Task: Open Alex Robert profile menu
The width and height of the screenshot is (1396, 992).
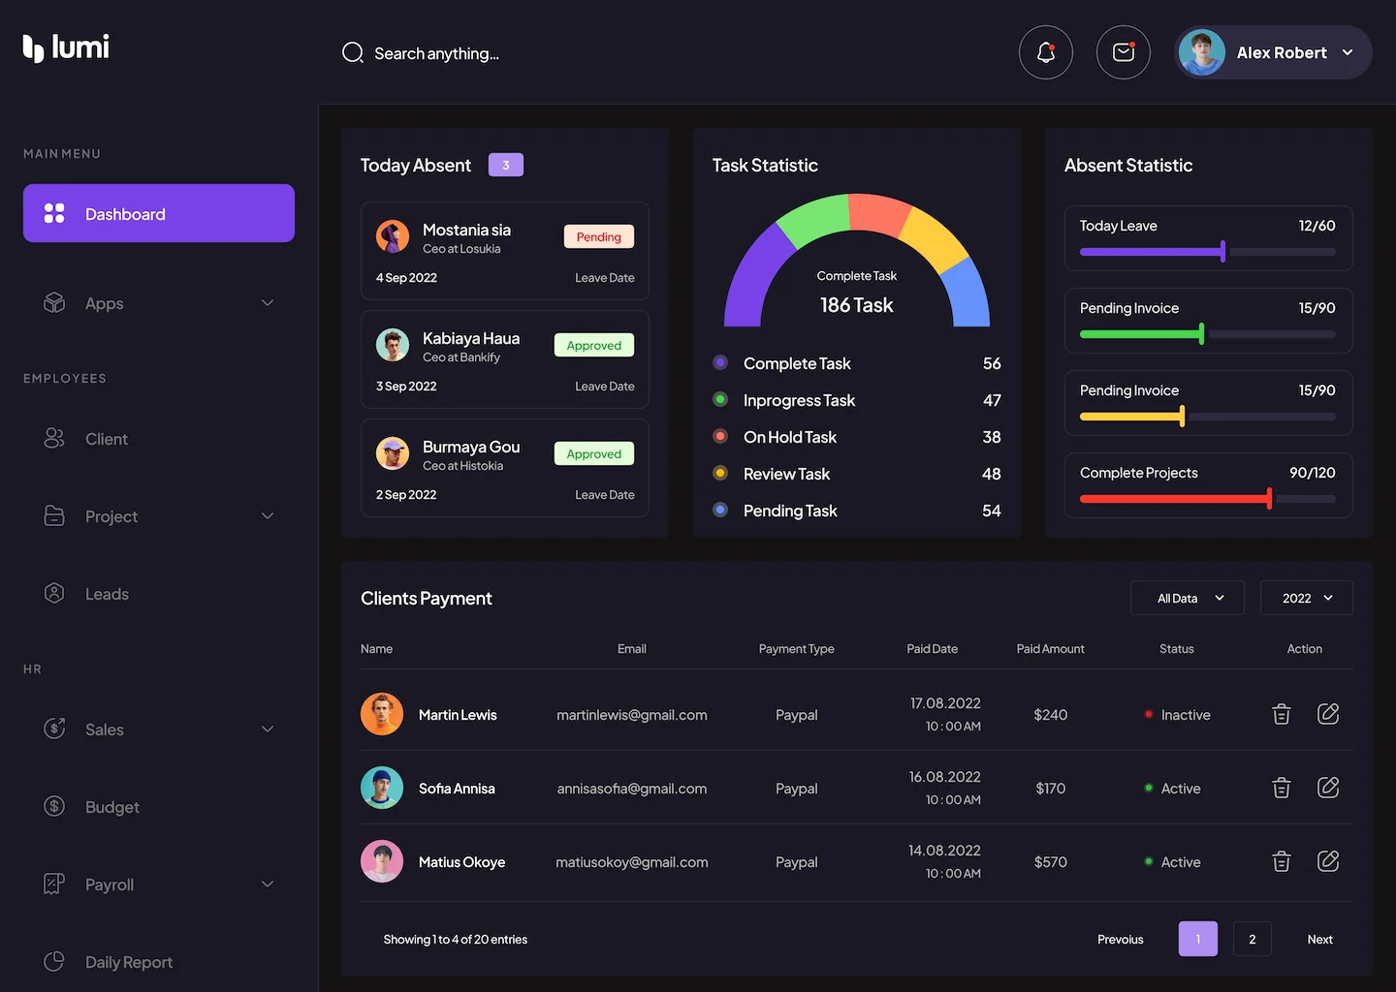Action: pos(1273,52)
